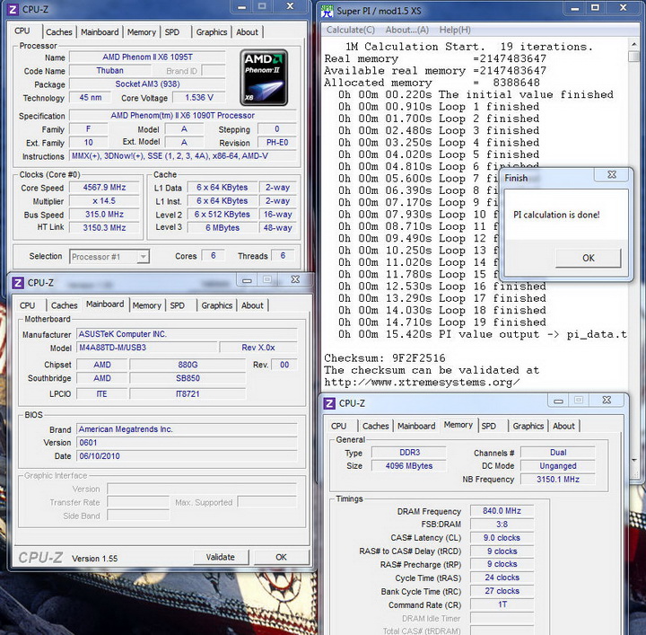Click the Southbridge SB850 field
The image size is (646, 635).
[188, 378]
